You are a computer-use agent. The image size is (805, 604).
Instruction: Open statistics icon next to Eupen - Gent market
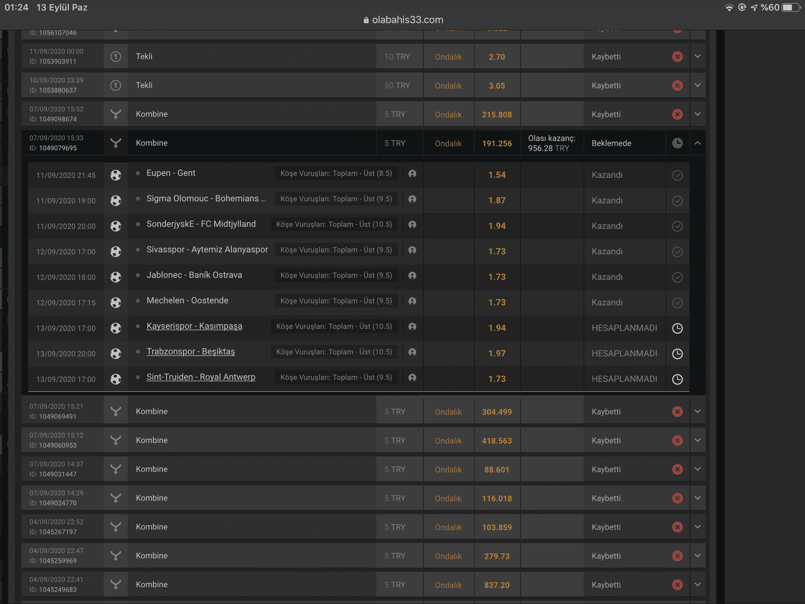click(412, 173)
